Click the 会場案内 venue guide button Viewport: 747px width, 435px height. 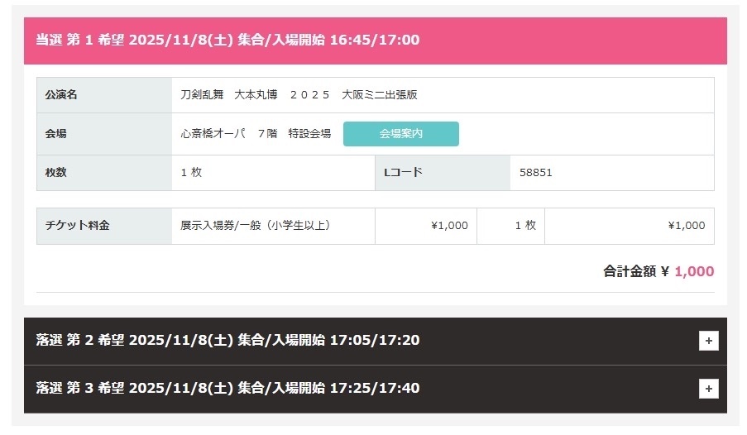400,134
